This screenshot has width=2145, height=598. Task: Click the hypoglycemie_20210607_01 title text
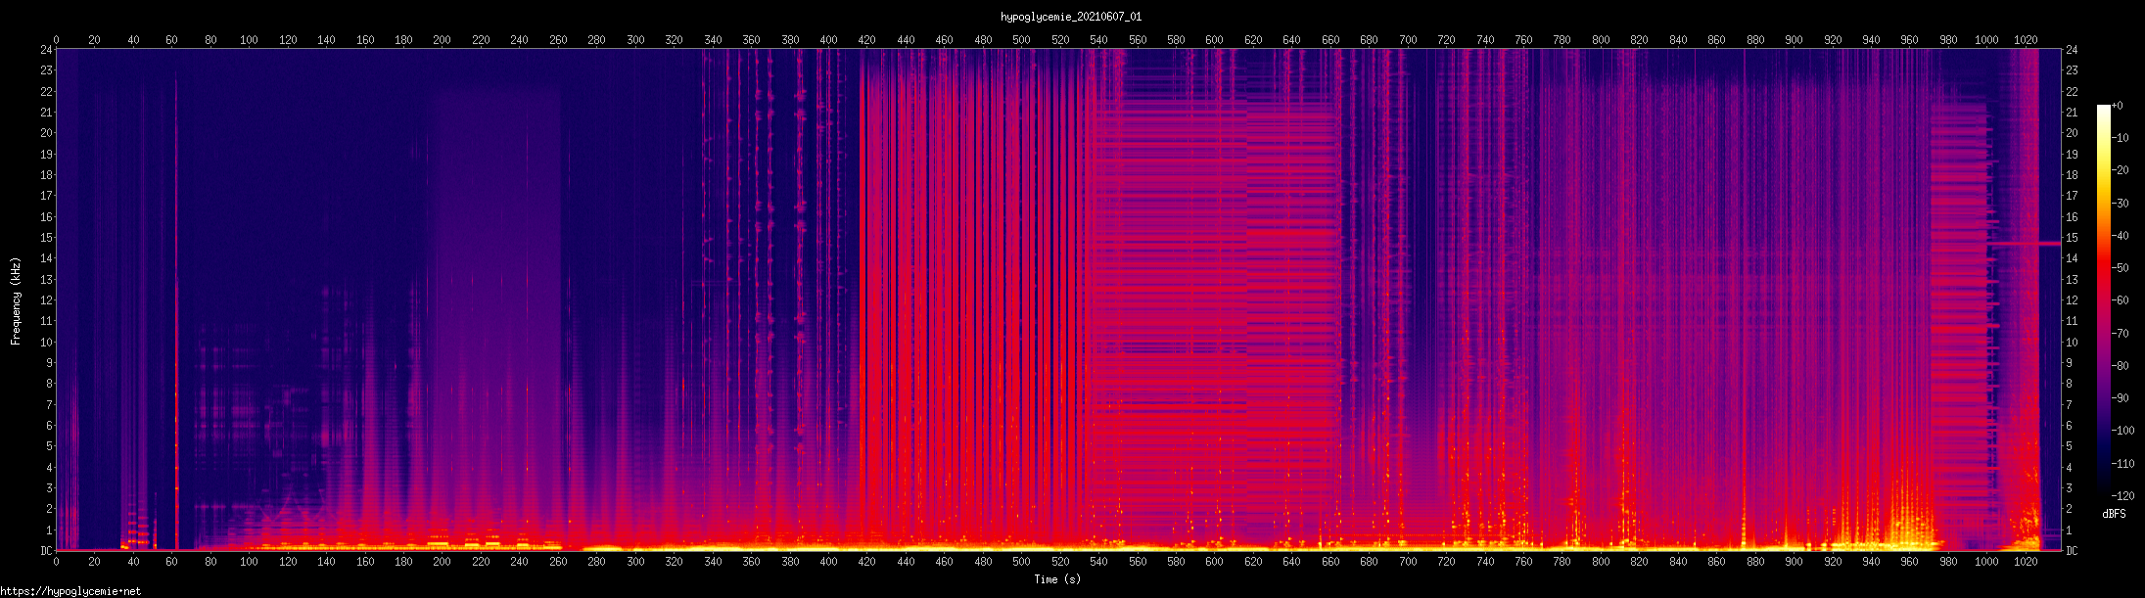(1071, 17)
